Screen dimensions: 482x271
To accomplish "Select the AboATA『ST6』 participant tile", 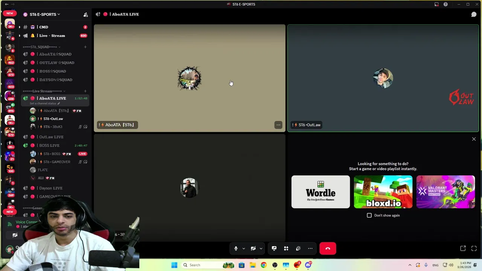I will pyautogui.click(x=189, y=78).
